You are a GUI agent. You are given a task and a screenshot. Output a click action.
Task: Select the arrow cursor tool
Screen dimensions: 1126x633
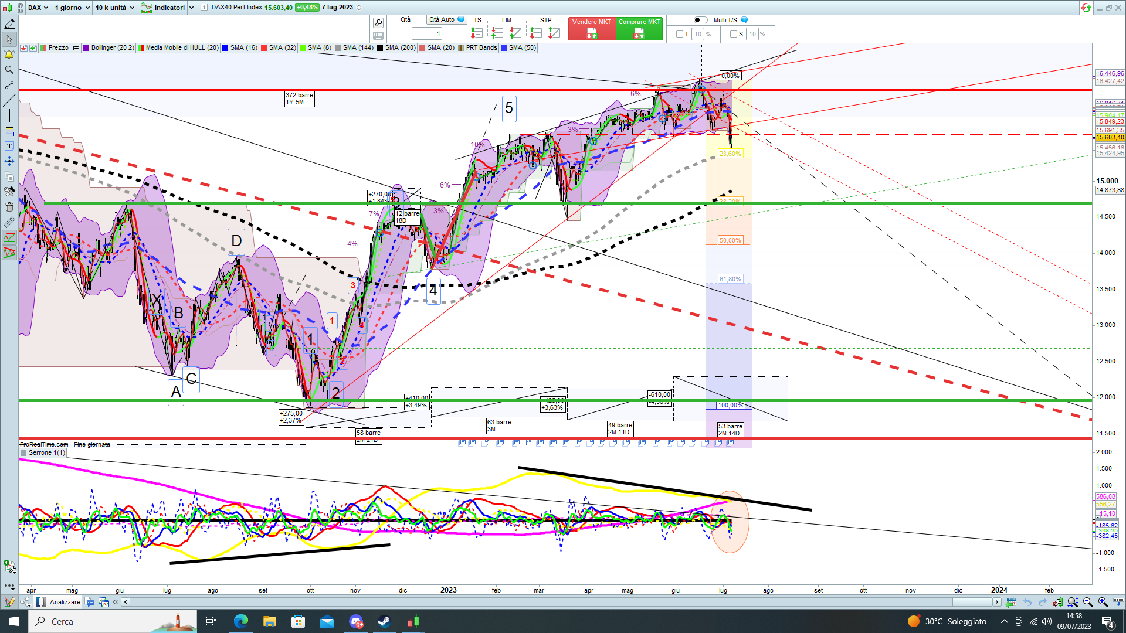[9, 39]
